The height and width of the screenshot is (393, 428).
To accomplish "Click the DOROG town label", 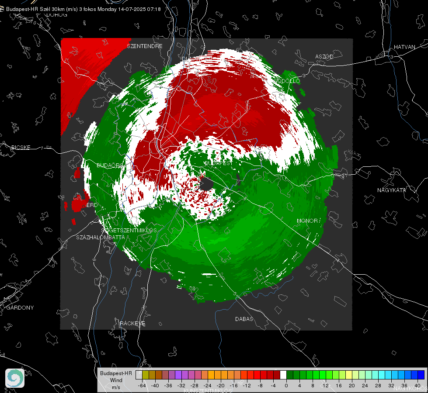I will tap(57, 15).
